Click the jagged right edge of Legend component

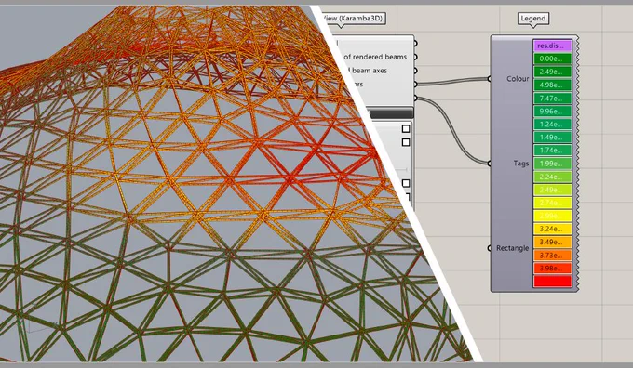coord(577,164)
